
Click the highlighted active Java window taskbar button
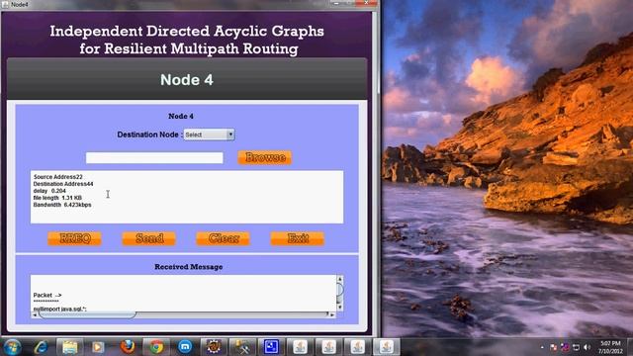pyautogui.click(x=386, y=347)
